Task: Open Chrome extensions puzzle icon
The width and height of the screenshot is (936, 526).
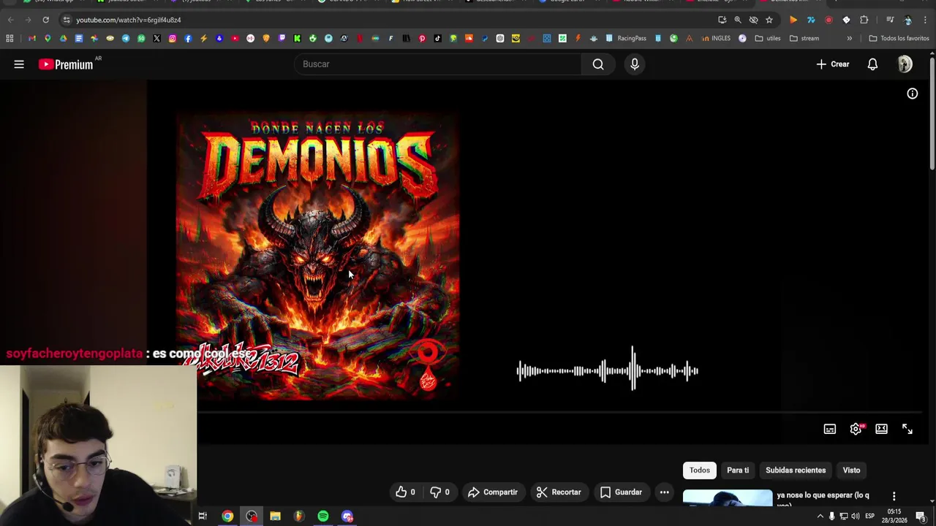Action: pos(864,20)
